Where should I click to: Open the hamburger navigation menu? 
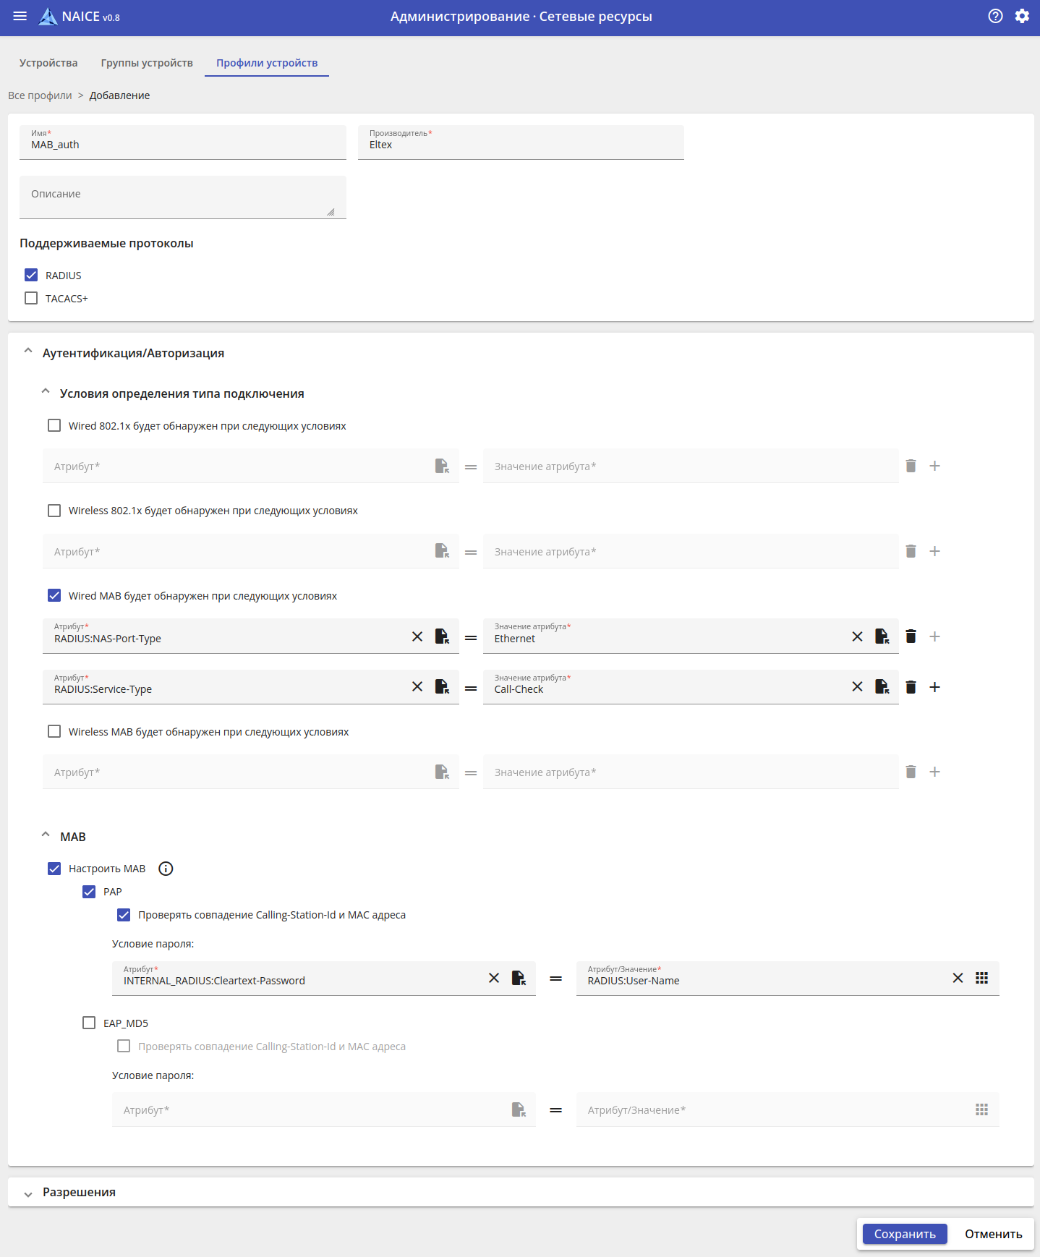pos(20,16)
